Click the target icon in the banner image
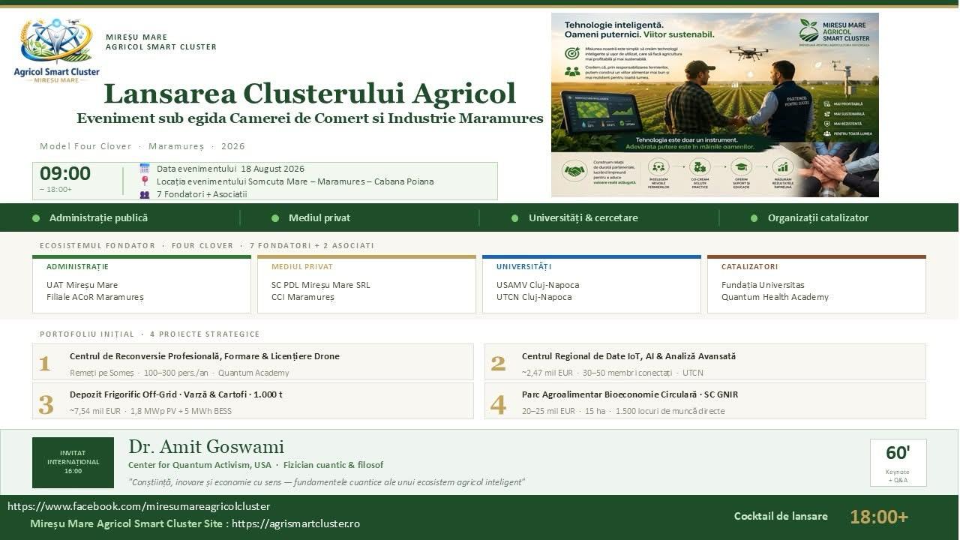 pyautogui.click(x=572, y=54)
